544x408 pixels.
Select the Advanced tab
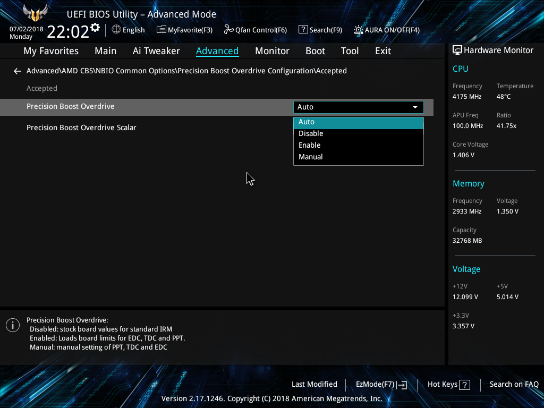pyautogui.click(x=217, y=51)
